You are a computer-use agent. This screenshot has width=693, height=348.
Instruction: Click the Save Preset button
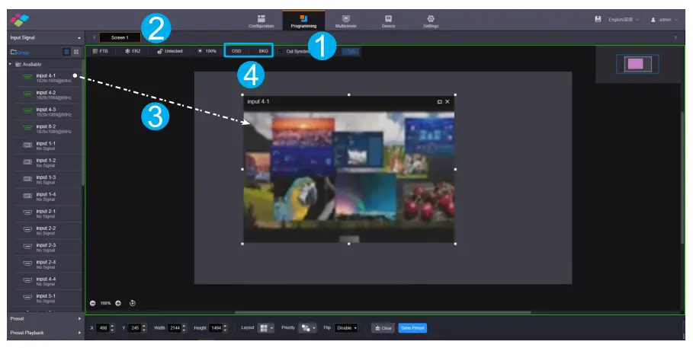coord(412,328)
